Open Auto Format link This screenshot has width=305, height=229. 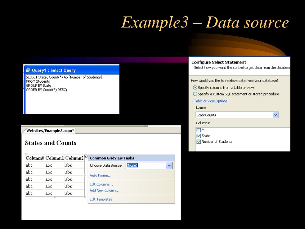[101, 175]
